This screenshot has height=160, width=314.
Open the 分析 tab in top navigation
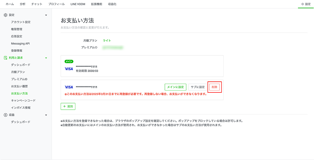pyautogui.click(x=23, y=4)
